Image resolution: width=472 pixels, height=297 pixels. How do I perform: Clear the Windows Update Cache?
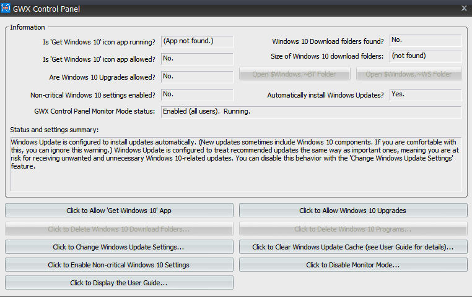[353, 247]
